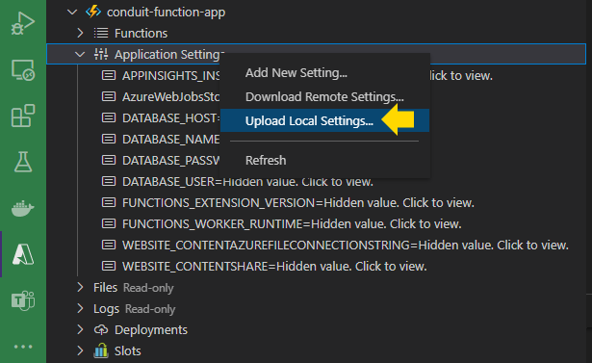Choose Upload Local Settings from menu
The image size is (592, 363).
click(324, 121)
